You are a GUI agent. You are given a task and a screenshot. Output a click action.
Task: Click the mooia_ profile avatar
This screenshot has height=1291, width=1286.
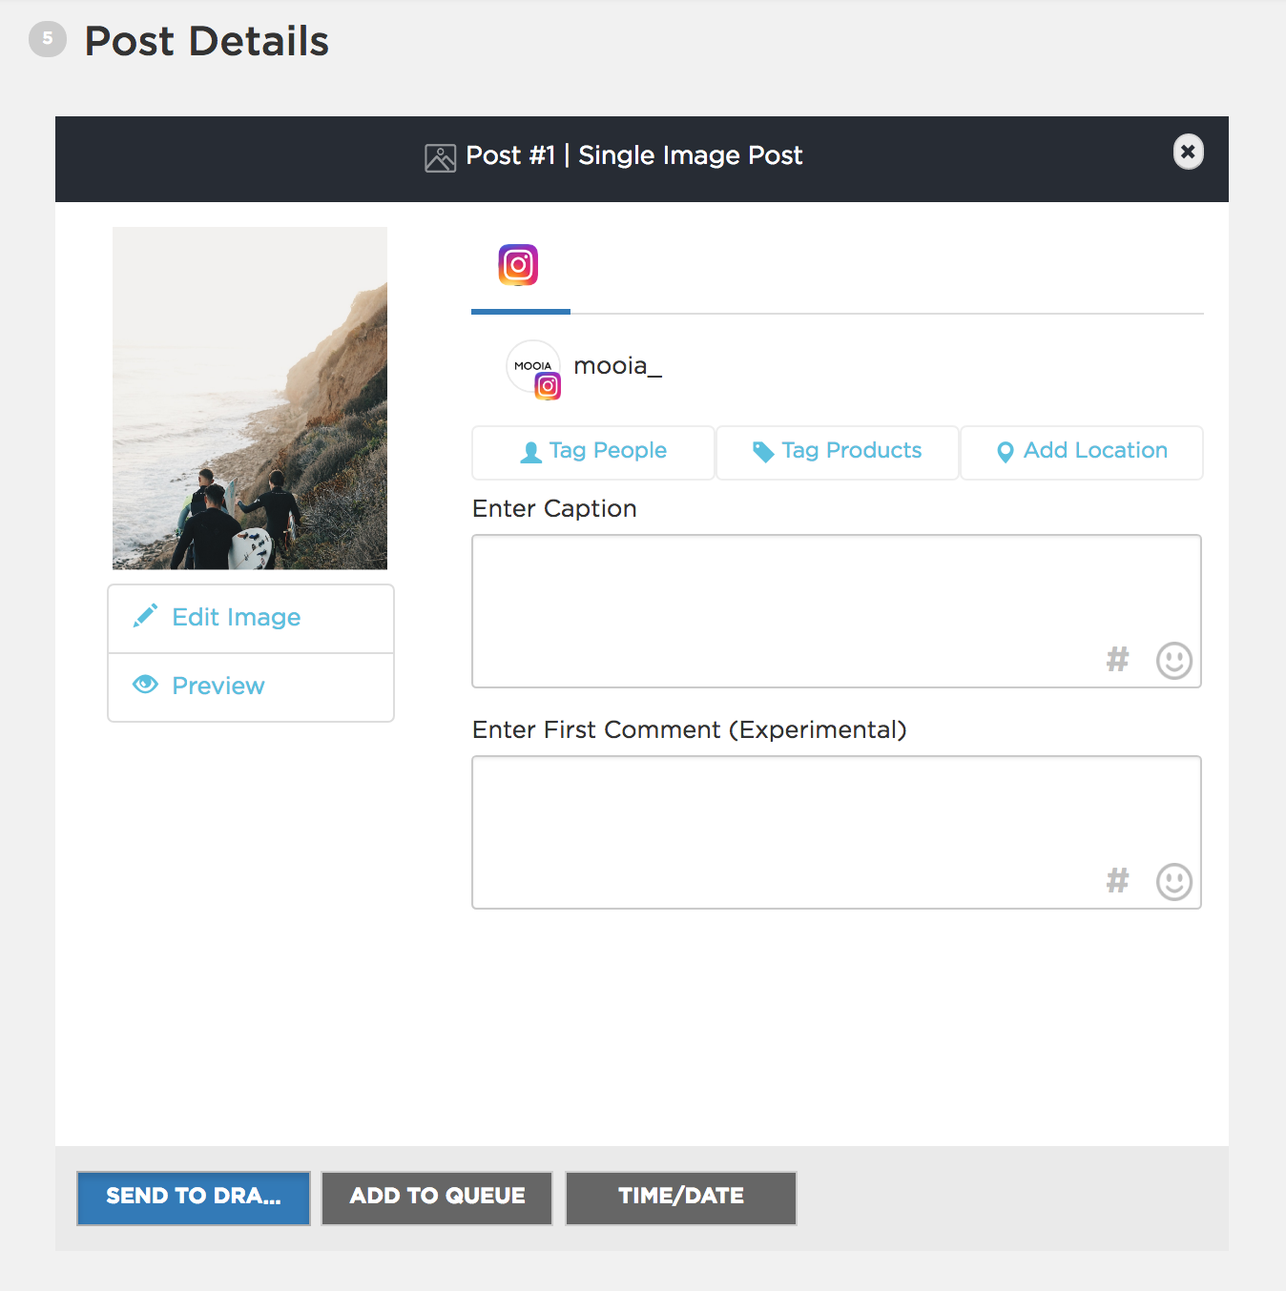click(533, 368)
